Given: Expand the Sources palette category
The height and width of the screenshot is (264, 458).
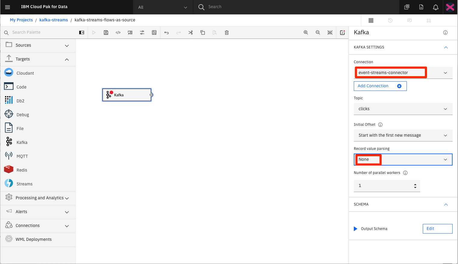Looking at the screenshot, I should [38, 45].
